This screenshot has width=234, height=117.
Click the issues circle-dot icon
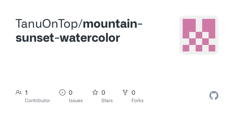coord(62,92)
